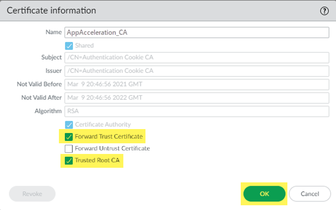336x210 pixels.
Task: Uncheck the Forward Trust Certificate checkbox
Action: point(69,137)
